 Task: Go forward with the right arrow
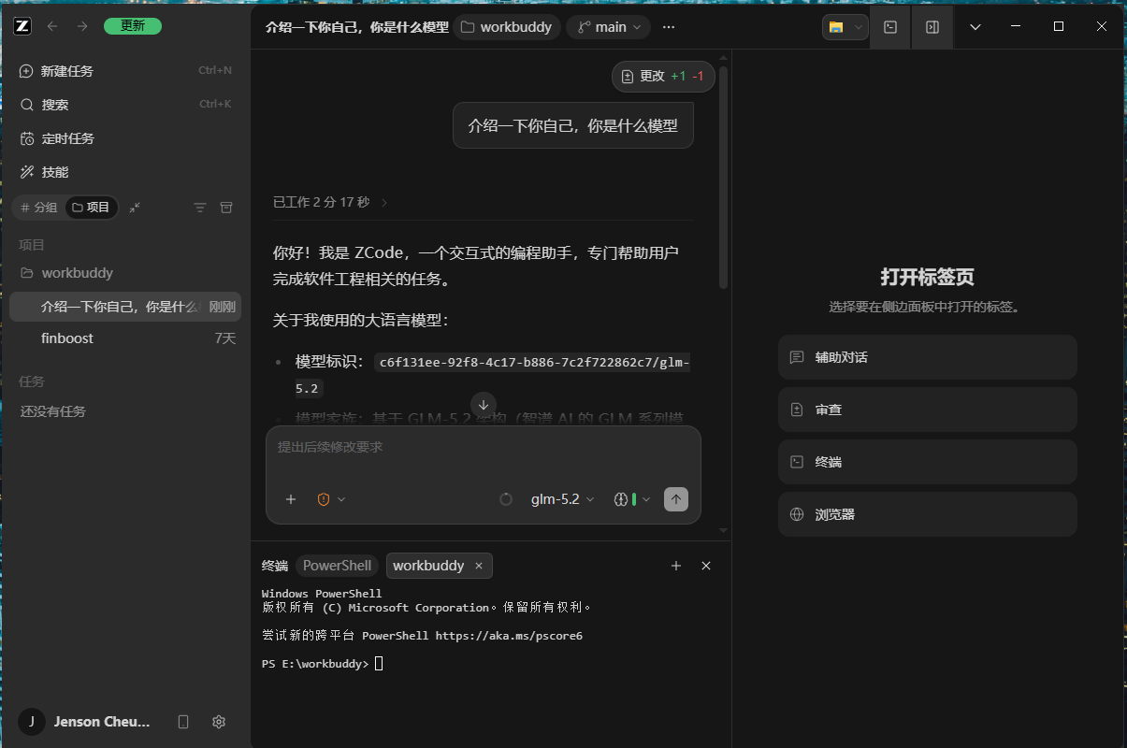pos(82,26)
